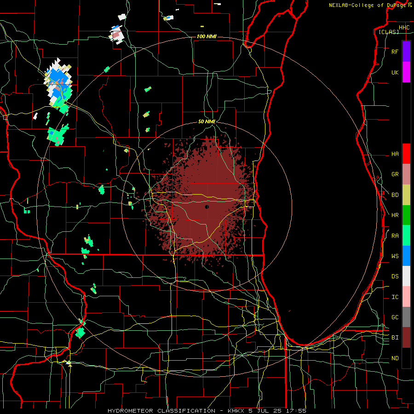Select the BD yellow legend block
The height and width of the screenshot is (414, 414).
click(406, 195)
